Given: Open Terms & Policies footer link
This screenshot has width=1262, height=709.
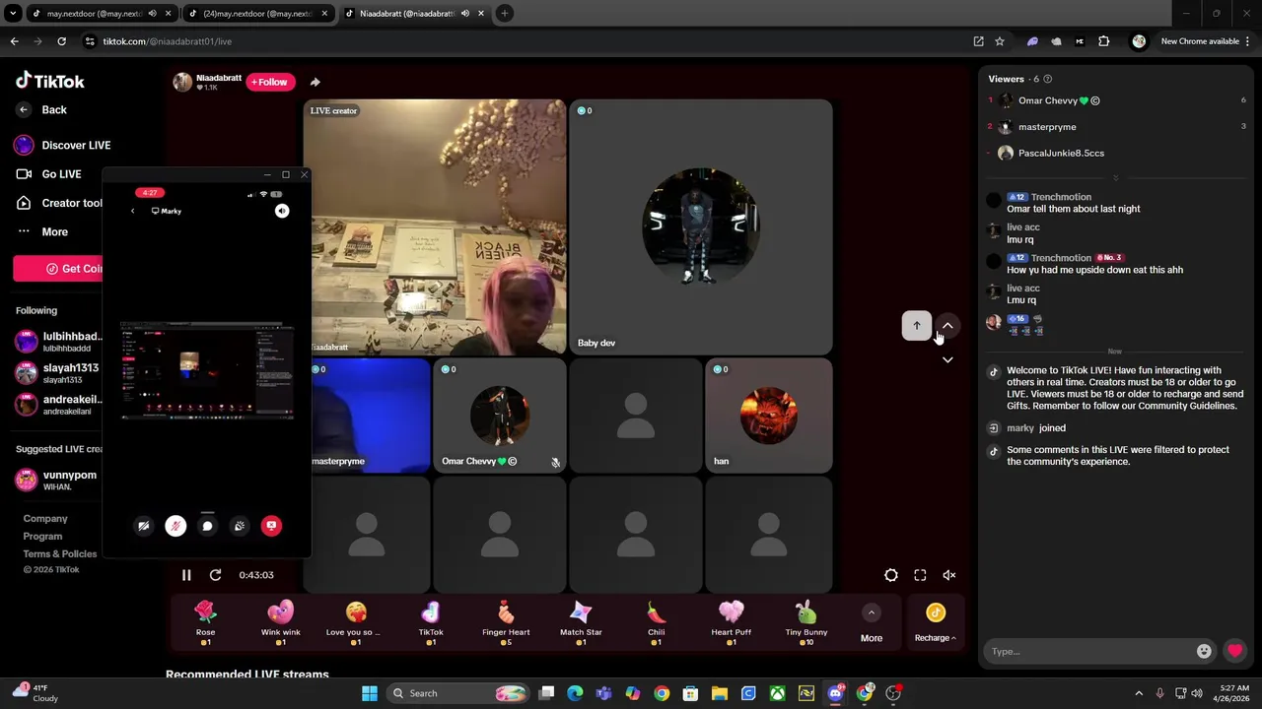Looking at the screenshot, I should click(60, 554).
